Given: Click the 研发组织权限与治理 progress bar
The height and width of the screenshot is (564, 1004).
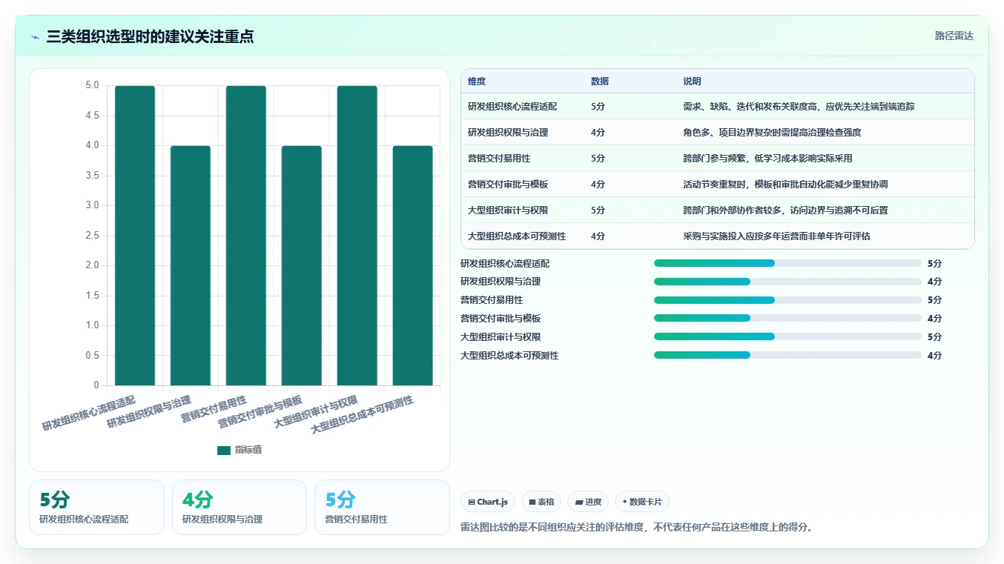Looking at the screenshot, I should point(787,282).
